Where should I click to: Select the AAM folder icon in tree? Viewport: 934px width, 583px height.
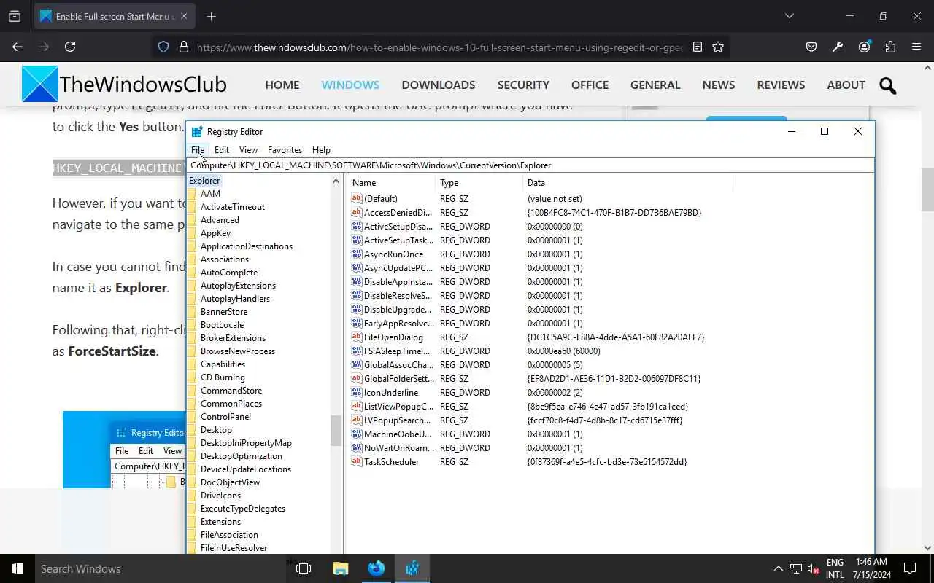pos(192,194)
